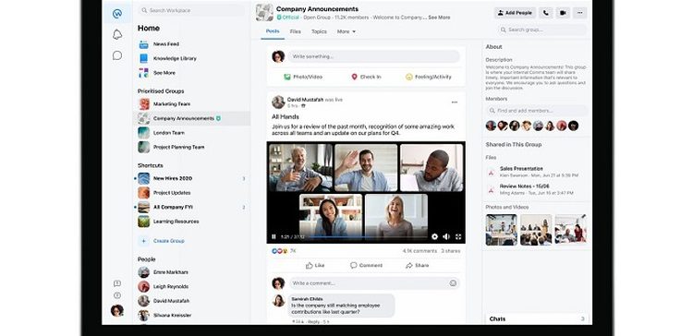Viewport: 693px width, 336px height.
Task: Click the emoji icon in comment box
Action: [x=453, y=283]
